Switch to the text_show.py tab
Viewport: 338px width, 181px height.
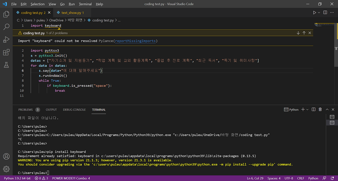coord(71,12)
